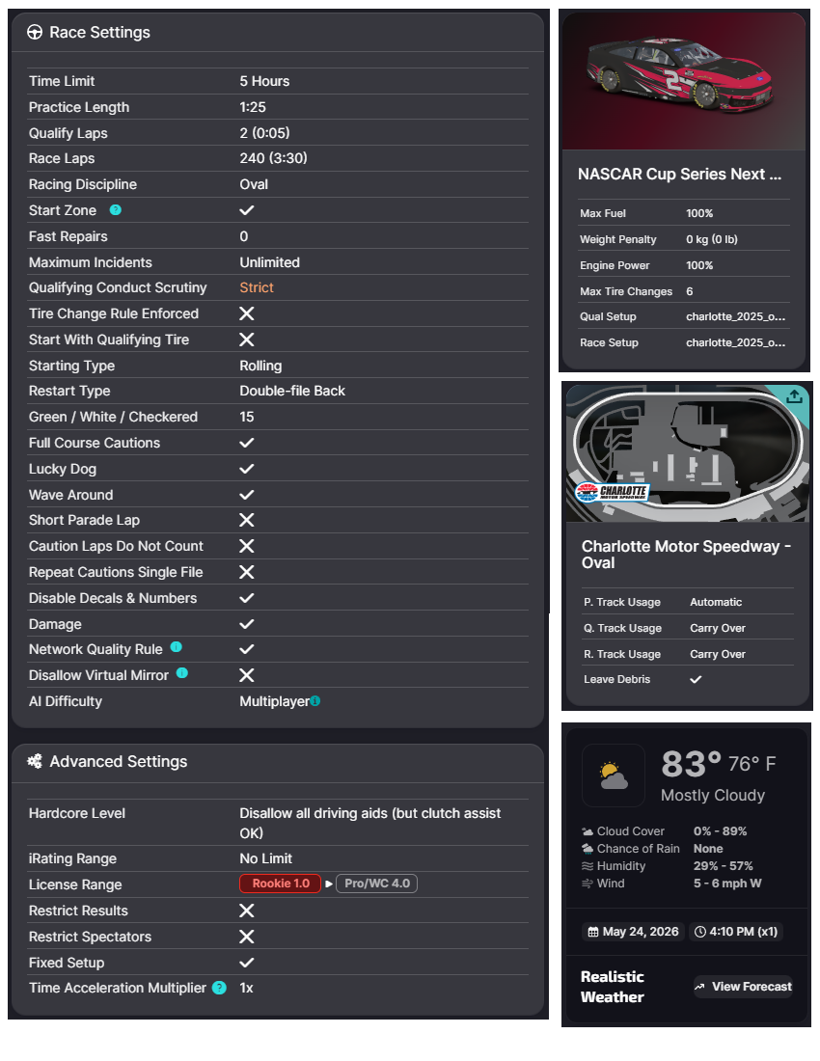Click the 4:10 PM (x1) time chip
Image resolution: width=820 pixels, height=1061 pixels.
[736, 932]
